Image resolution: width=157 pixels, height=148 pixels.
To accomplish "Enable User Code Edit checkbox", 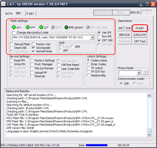I will click(x=58, y=69).
